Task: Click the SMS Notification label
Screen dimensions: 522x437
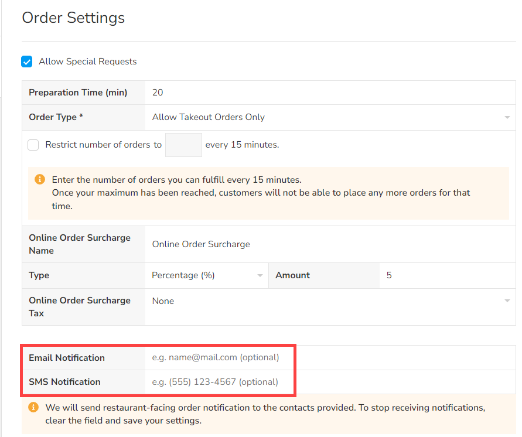Action: click(x=64, y=382)
